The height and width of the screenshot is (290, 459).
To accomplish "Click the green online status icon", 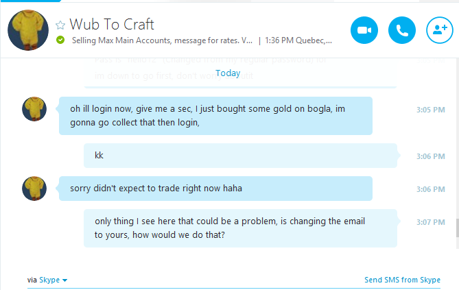I will (x=60, y=40).
